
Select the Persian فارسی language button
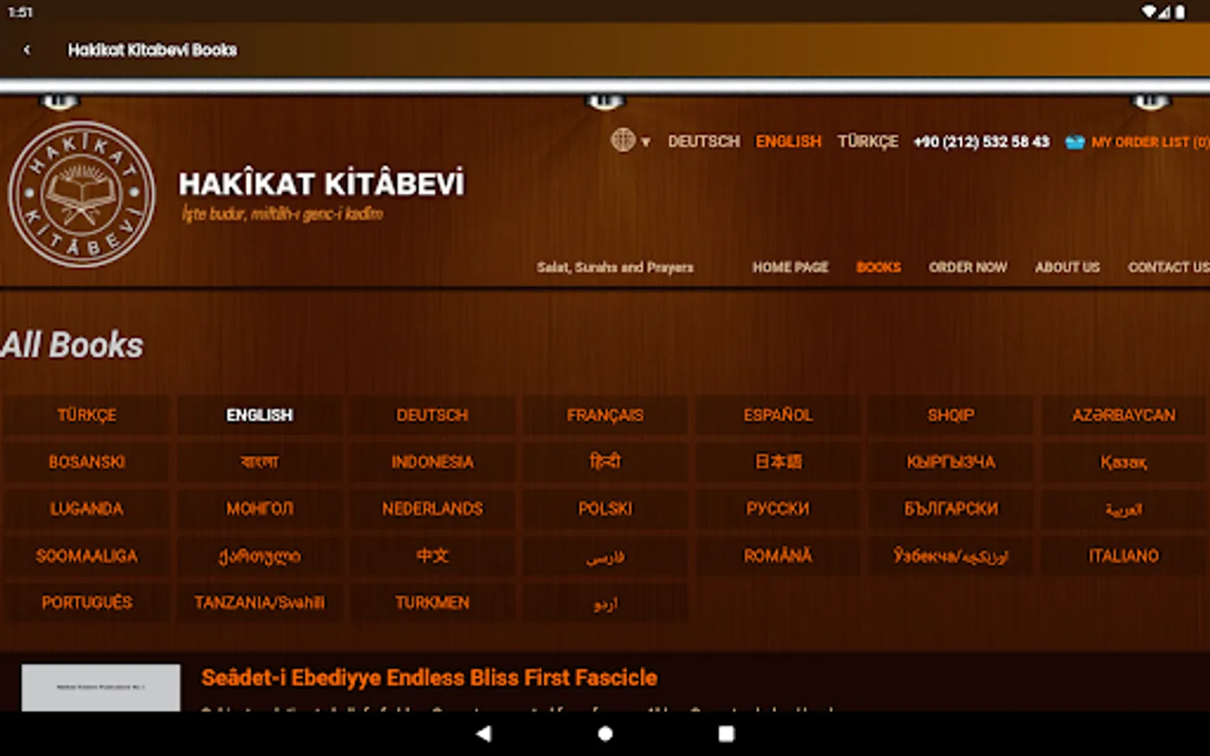click(605, 556)
